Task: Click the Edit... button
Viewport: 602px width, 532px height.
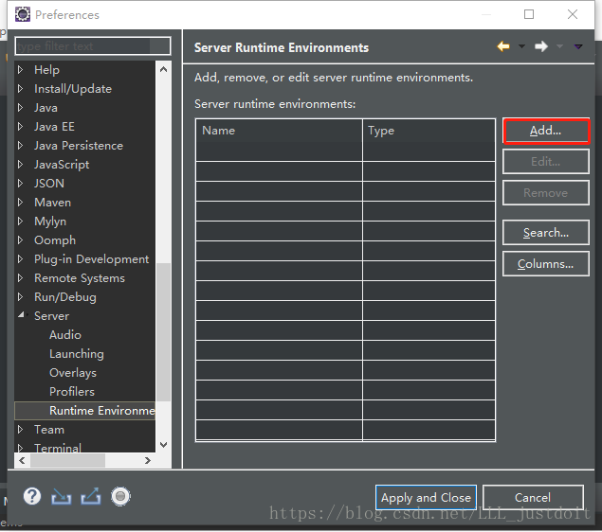Action: pyautogui.click(x=545, y=162)
